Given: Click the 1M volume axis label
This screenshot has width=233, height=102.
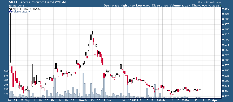Looking at the screenshot, I should click(6, 94).
